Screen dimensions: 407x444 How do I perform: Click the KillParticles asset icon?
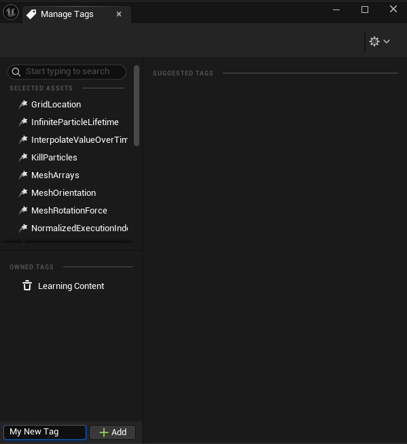point(23,158)
